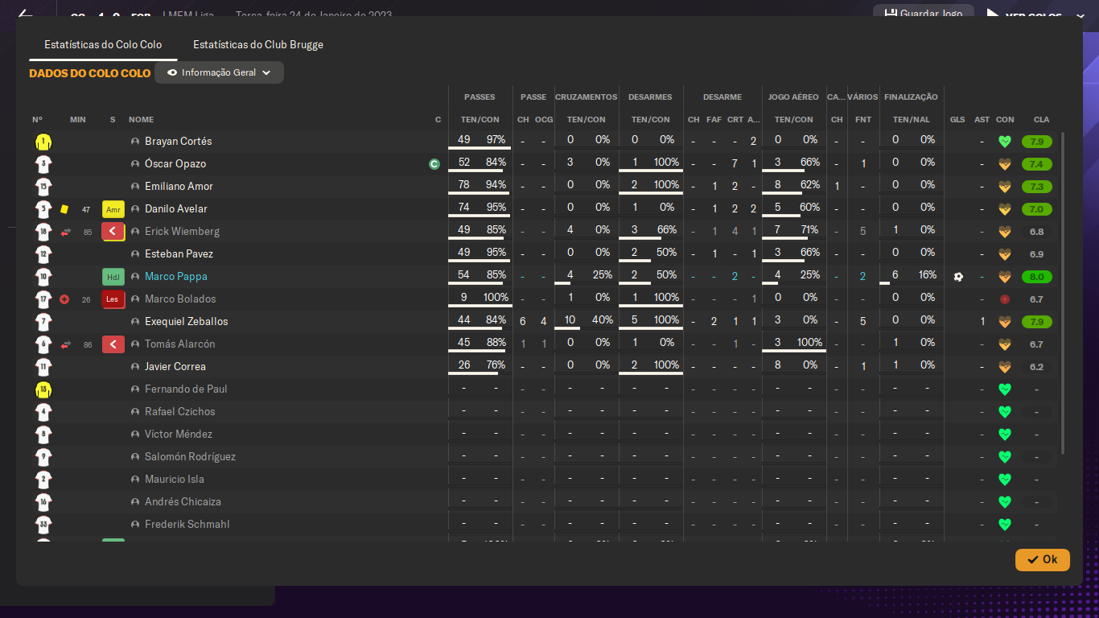
Task: Click Exequiel Zeballos shirt number 7 icon
Action: click(43, 323)
